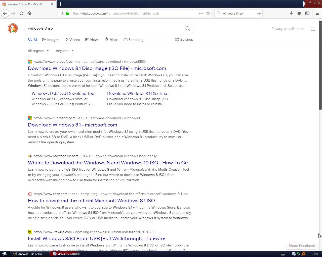The width and height of the screenshot is (322, 257).
Task: Click the vertical scrollbar thumb
Action: click(320, 65)
